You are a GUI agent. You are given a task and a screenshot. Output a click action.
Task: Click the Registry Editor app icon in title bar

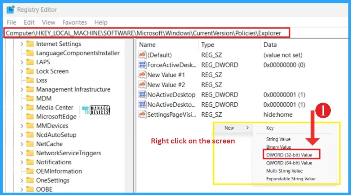10,10
